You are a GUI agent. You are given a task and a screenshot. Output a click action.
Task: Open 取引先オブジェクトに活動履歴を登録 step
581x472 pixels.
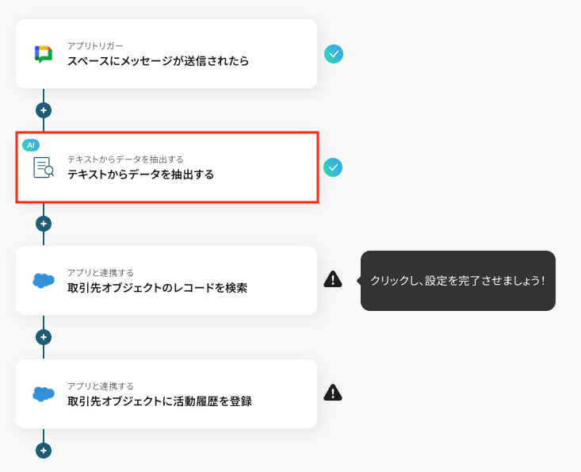(x=159, y=401)
